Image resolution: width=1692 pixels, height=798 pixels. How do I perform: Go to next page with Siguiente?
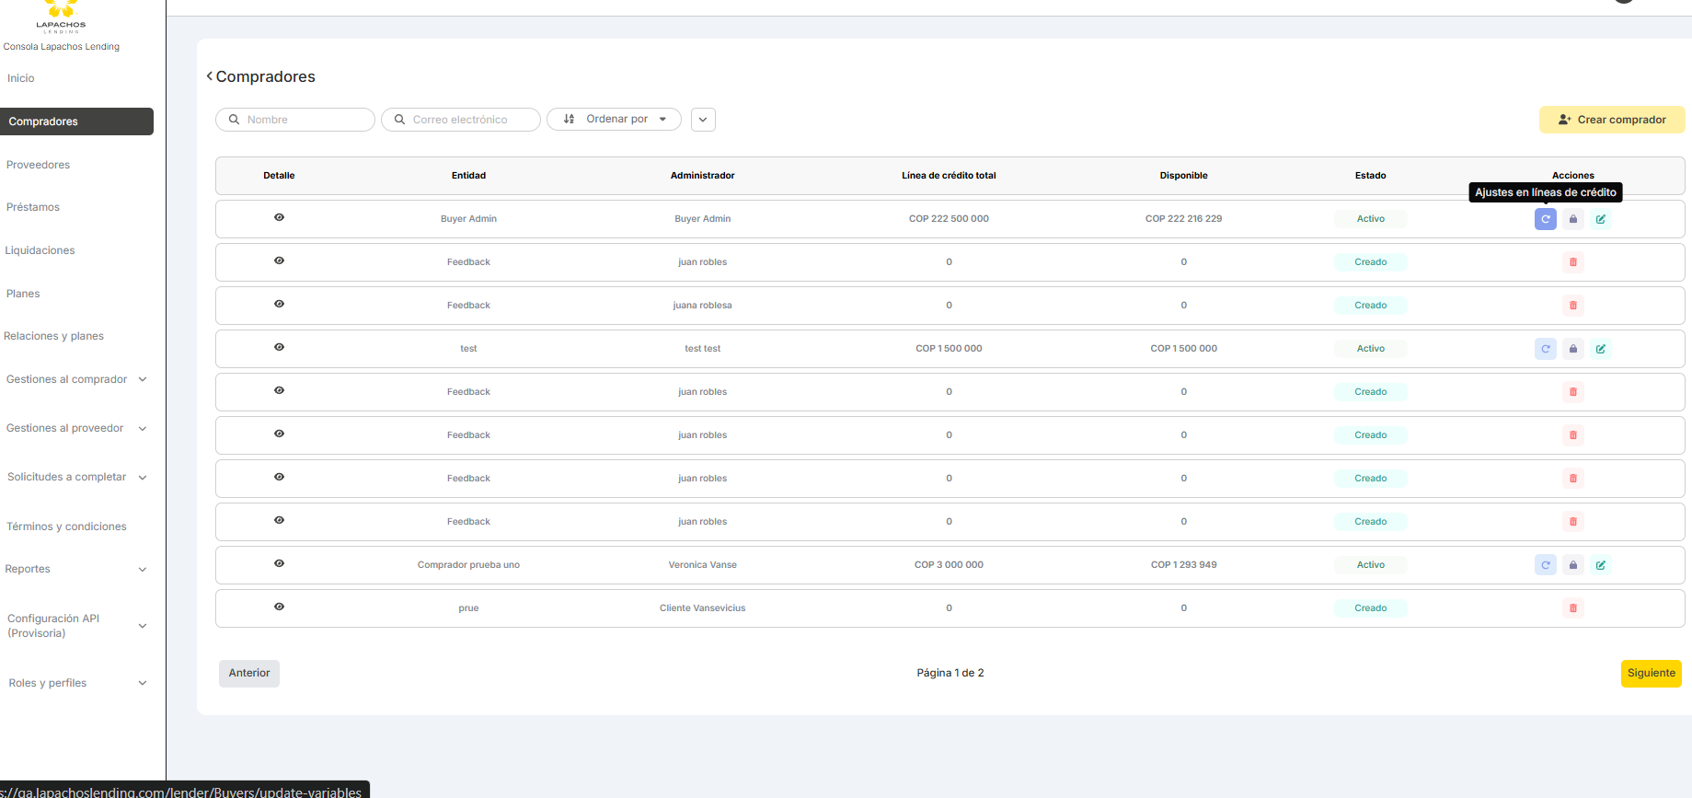(x=1651, y=673)
